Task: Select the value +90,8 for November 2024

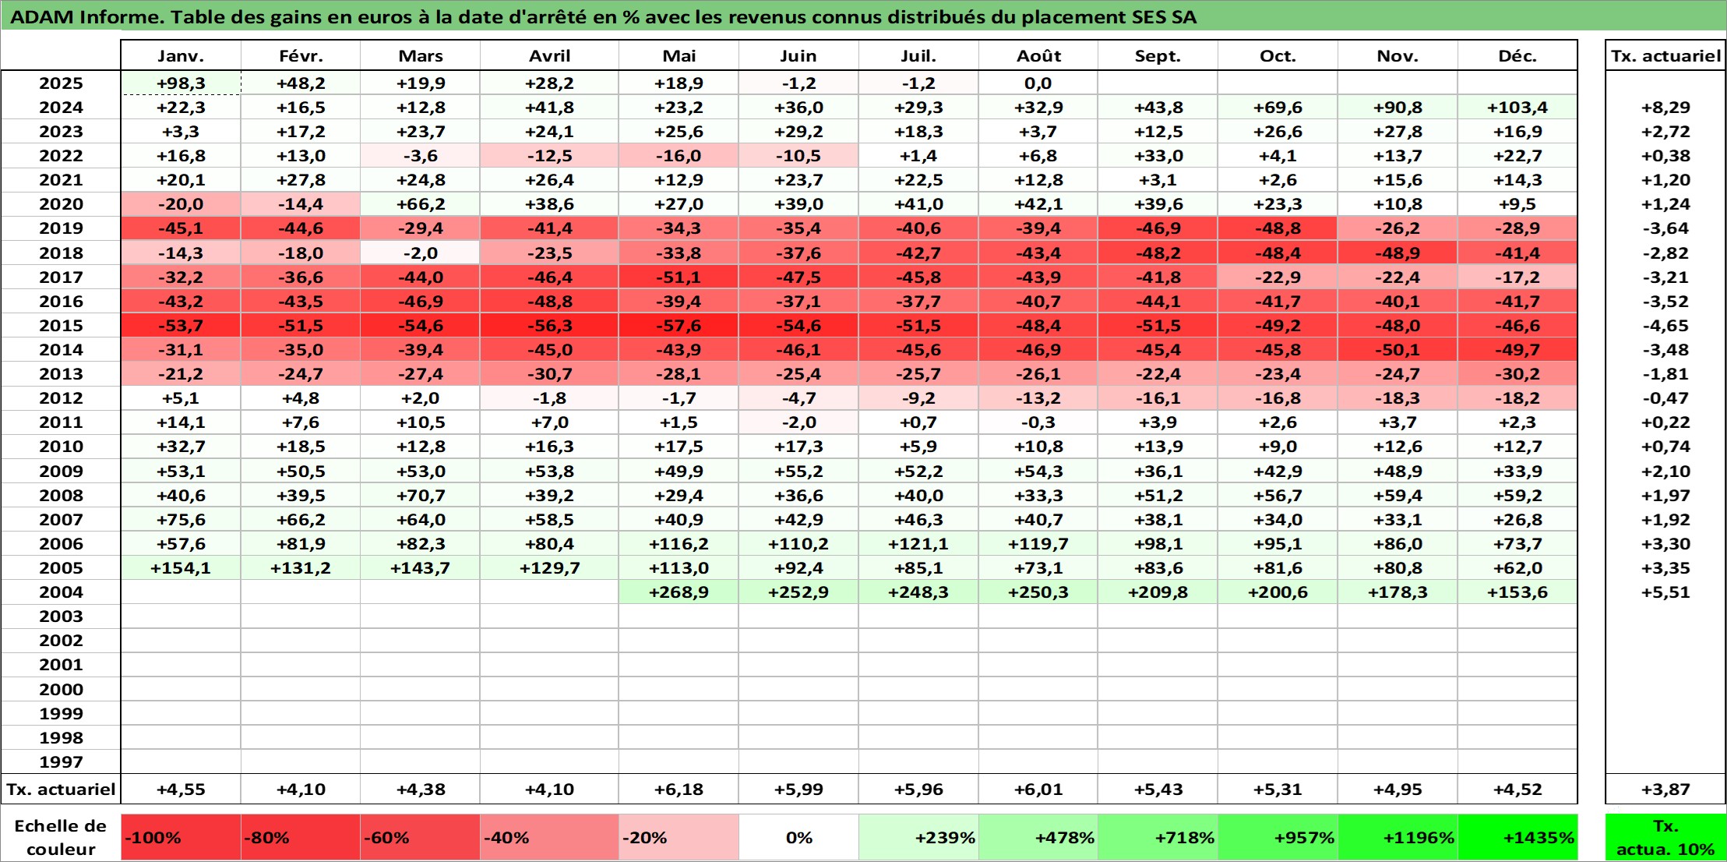Action: [x=1397, y=107]
